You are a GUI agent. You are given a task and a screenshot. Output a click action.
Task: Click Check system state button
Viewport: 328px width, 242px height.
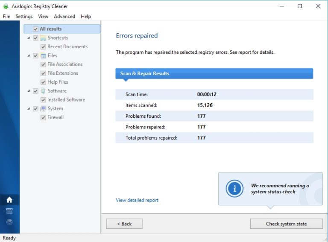(x=287, y=224)
